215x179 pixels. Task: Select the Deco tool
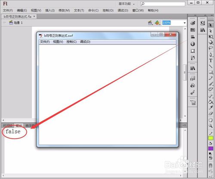point(211,89)
